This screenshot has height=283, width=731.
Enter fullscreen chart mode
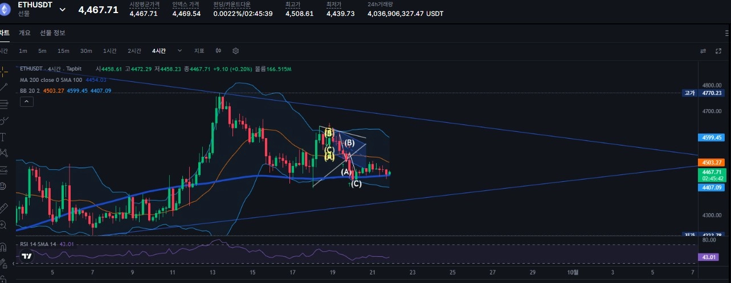pyautogui.click(x=718, y=51)
